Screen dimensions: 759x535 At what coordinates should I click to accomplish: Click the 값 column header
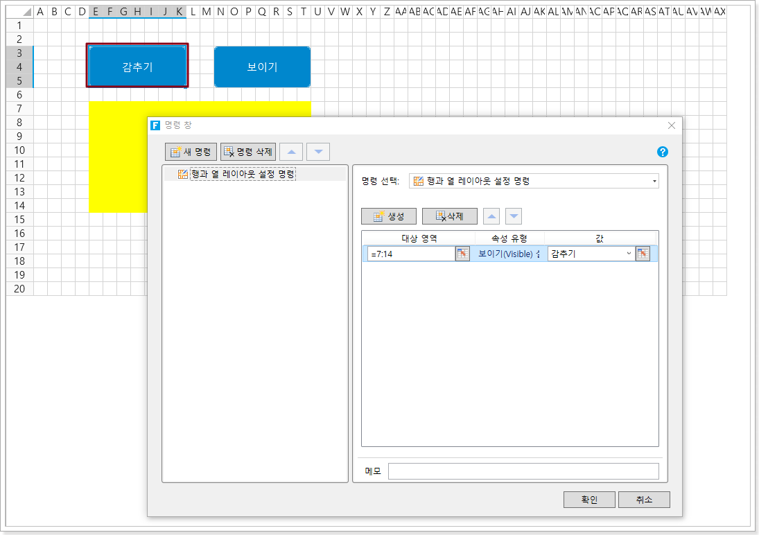pos(600,238)
